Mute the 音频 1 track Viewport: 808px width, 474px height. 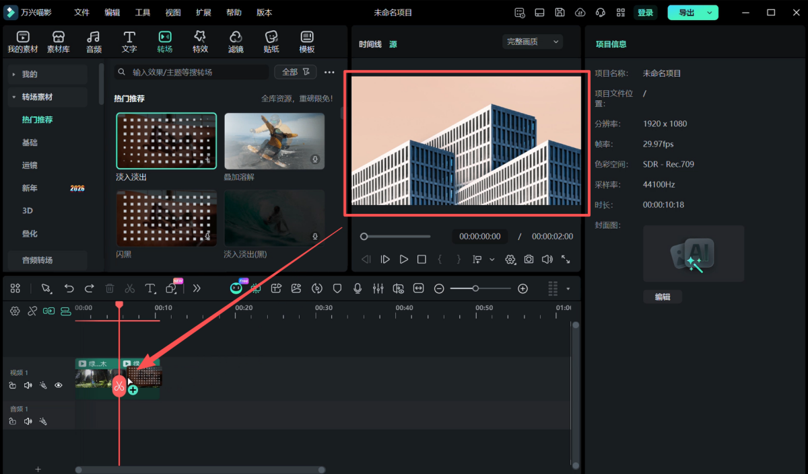[x=28, y=422]
